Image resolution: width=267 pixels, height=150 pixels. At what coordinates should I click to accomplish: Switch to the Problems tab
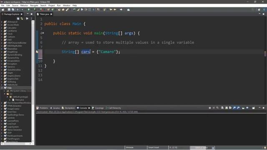coord(42,108)
